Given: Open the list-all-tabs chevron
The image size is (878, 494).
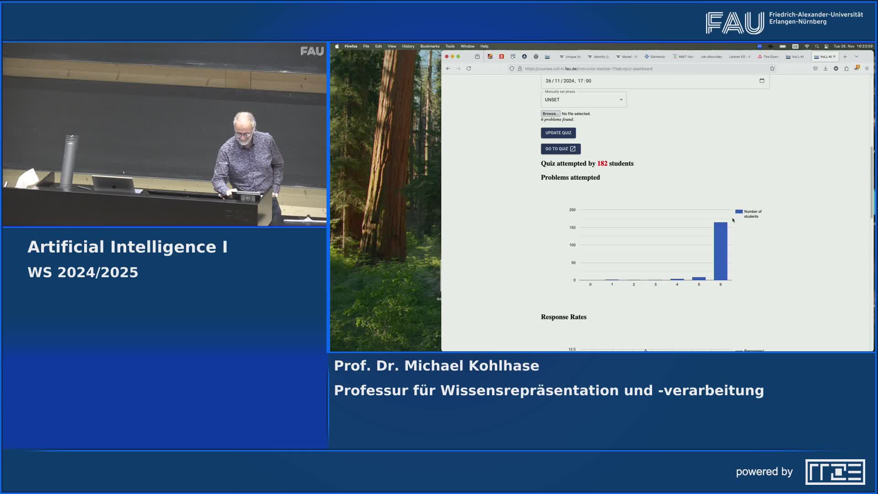Looking at the screenshot, I should pos(857,56).
